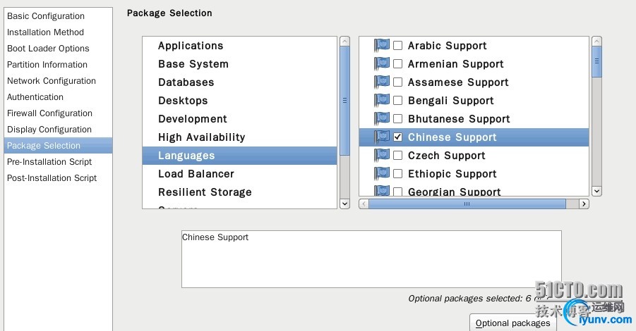This screenshot has width=636, height=331.
Task: Click the flag icon beside Bhutanese Support
Action: 382,119
